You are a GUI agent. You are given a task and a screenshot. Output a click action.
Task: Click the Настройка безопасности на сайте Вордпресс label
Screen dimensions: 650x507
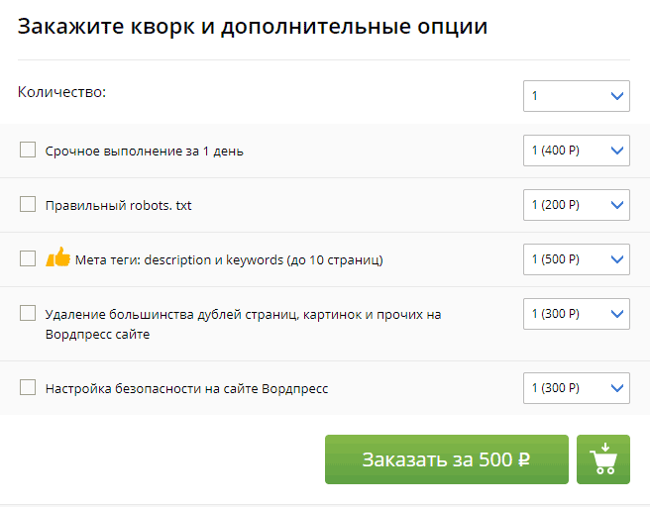coord(186,389)
